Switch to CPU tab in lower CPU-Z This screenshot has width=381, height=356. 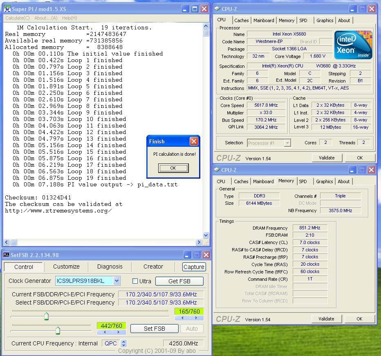coord(221,181)
